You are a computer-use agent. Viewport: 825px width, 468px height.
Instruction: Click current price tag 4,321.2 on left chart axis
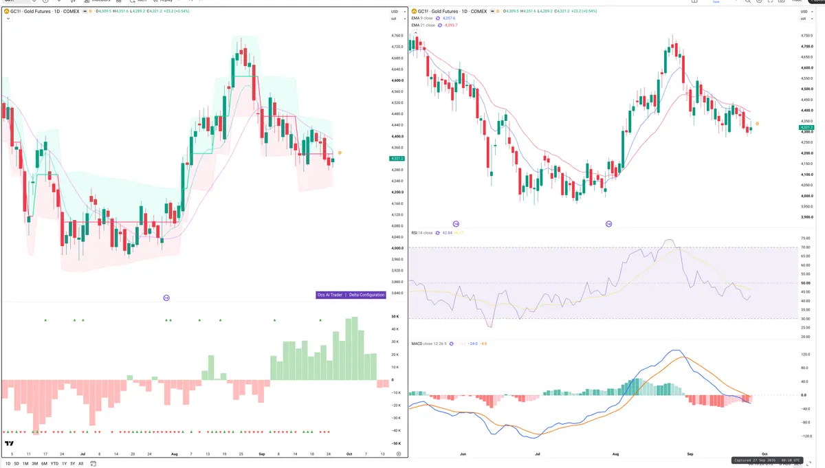click(x=397, y=159)
